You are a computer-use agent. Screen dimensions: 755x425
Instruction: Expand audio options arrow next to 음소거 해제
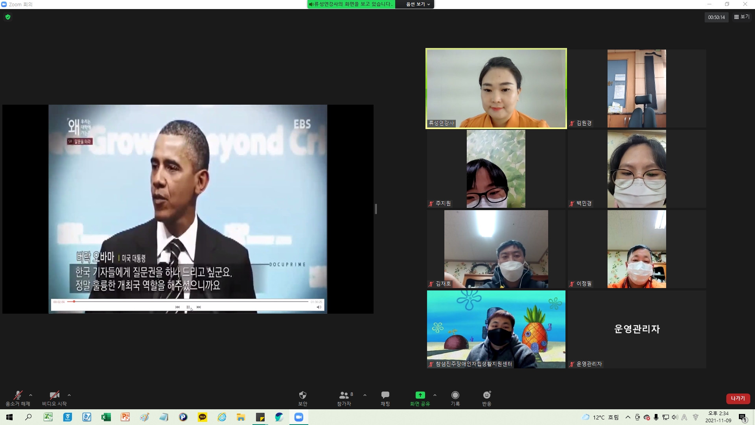(31, 395)
